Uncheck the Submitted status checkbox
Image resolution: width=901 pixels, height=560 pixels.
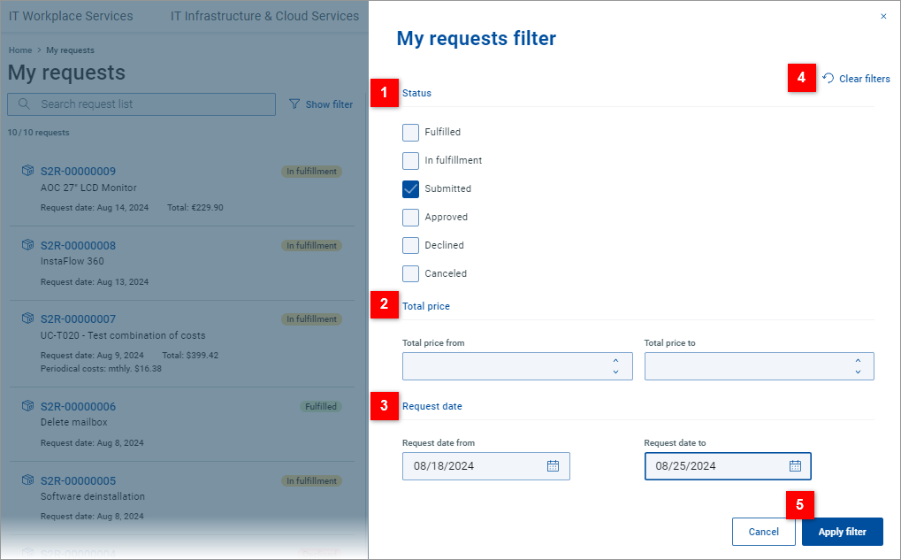point(410,189)
